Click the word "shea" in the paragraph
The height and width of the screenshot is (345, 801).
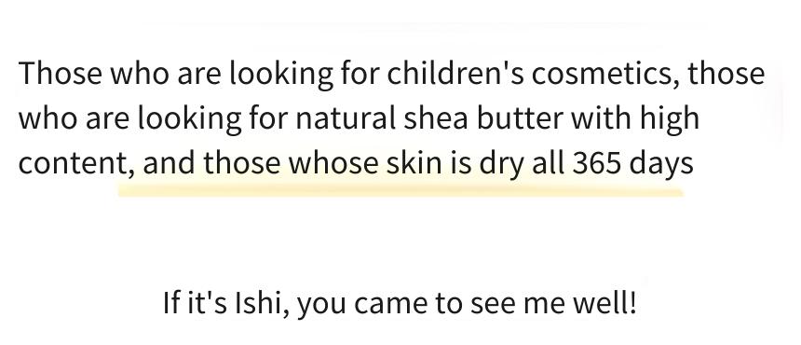[x=436, y=118]
